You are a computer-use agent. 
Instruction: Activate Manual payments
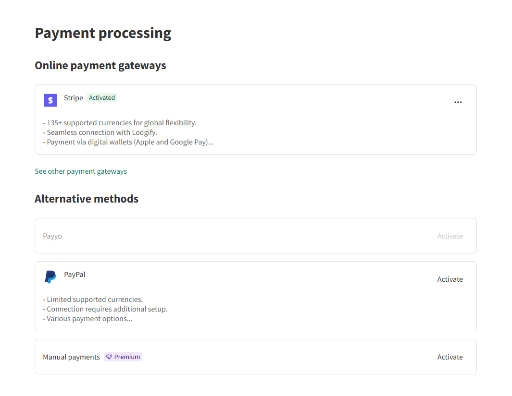pyautogui.click(x=450, y=357)
